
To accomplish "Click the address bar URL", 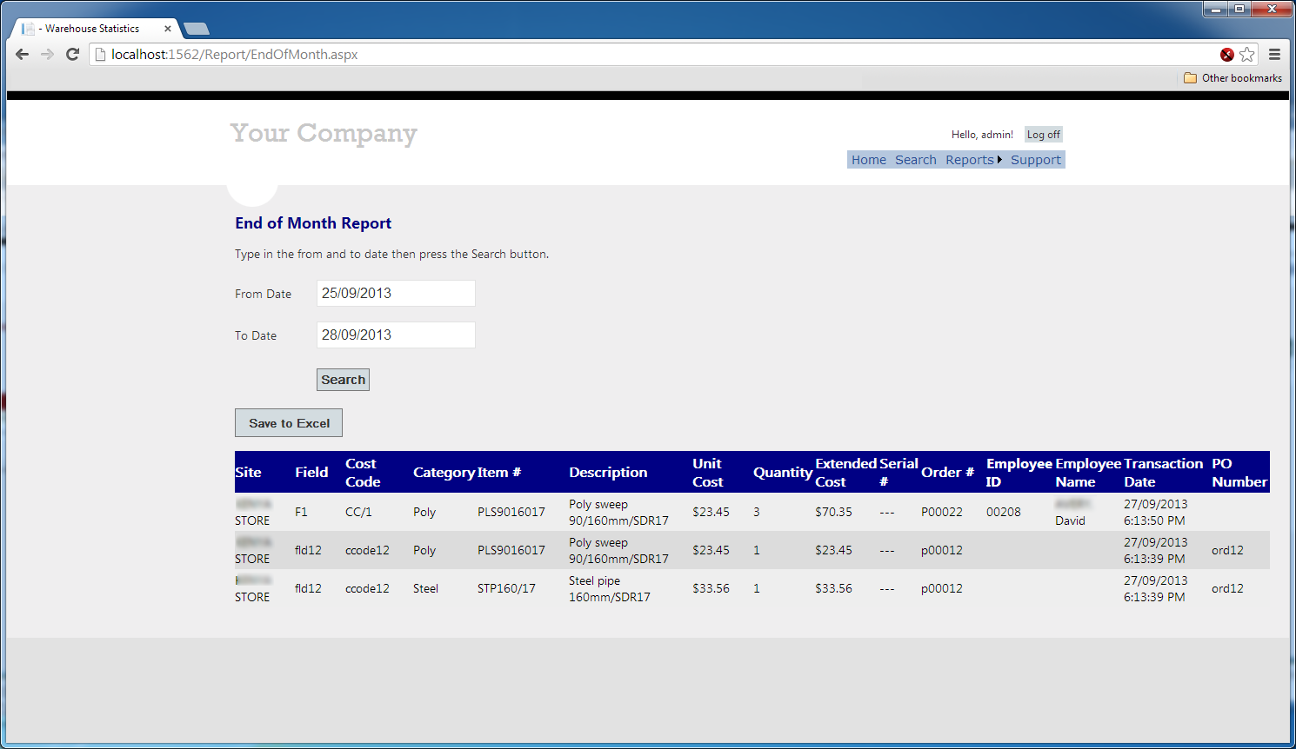I will [235, 55].
